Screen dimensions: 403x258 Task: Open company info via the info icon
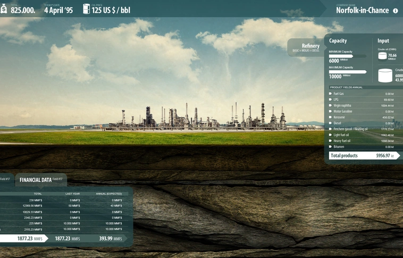click(395, 11)
